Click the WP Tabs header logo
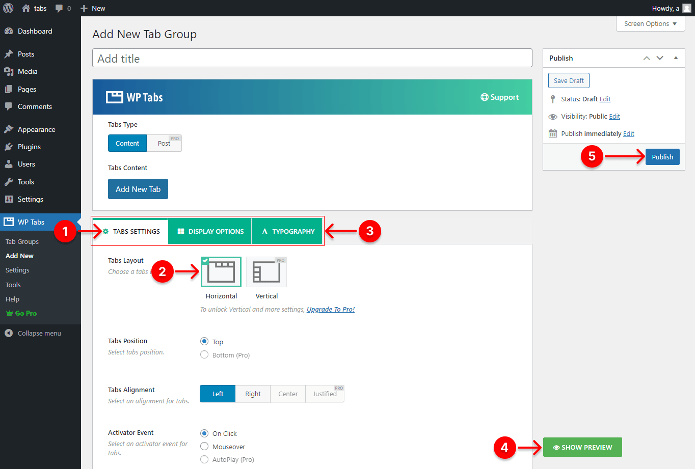Image resolution: width=695 pixels, height=469 pixels. 135,97
